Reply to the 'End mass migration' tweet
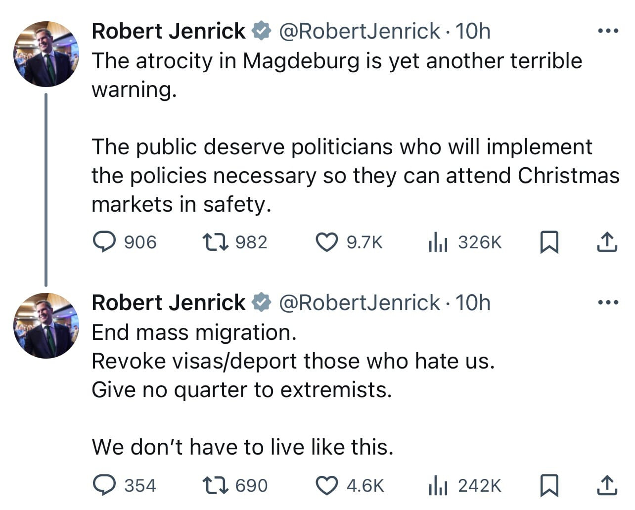Viewport: 635px width, 510px height. click(105, 485)
